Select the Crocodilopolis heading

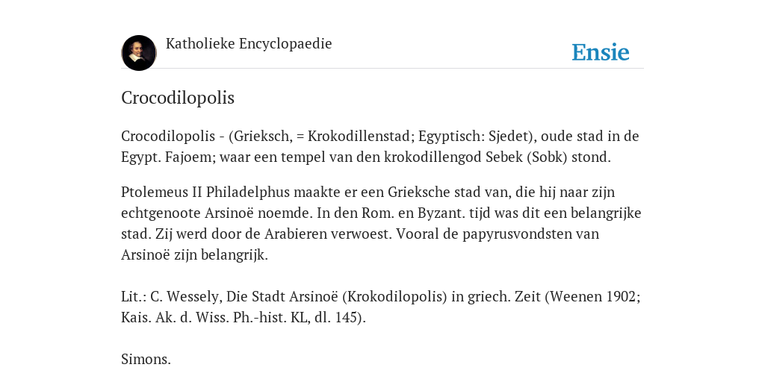point(178,98)
